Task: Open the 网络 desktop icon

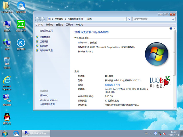Action: 7,44
